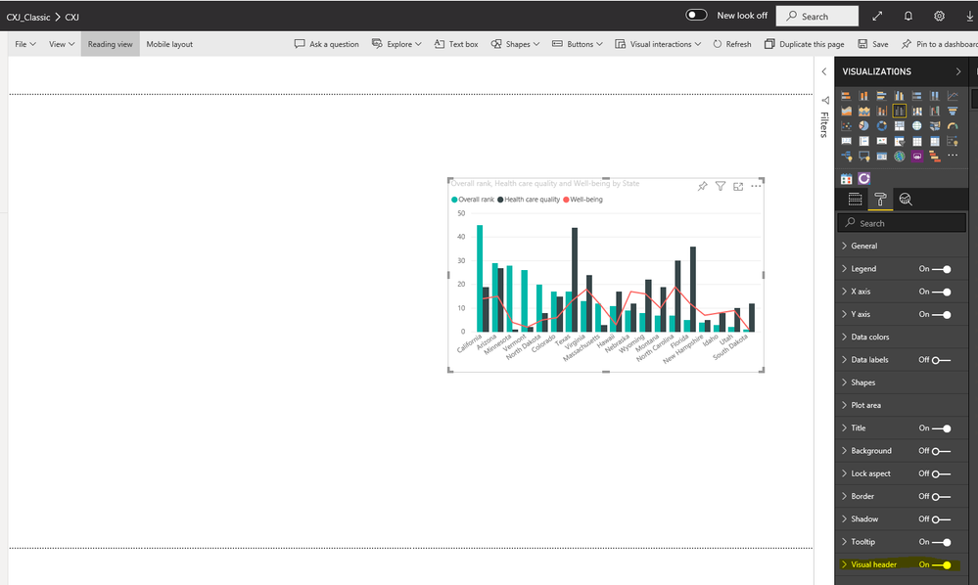The width and height of the screenshot is (978, 585).
Task: Select the pie chart visual
Action: click(x=863, y=126)
